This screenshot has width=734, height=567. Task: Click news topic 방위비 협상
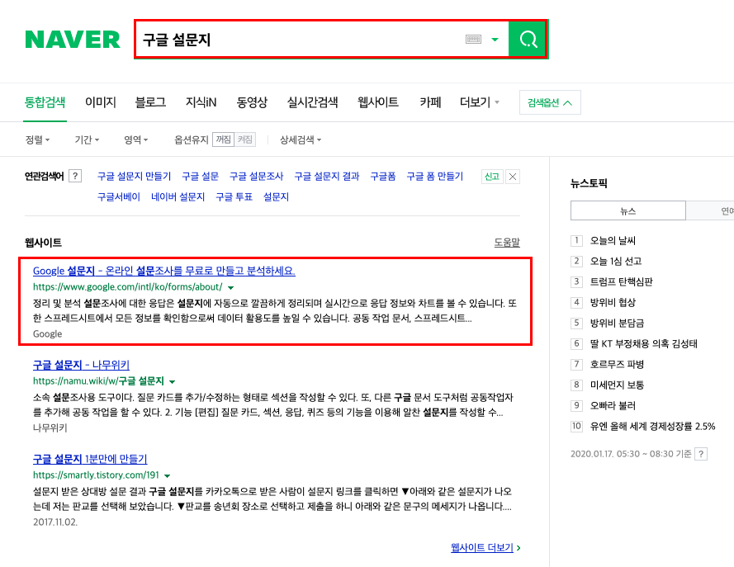pyautogui.click(x=613, y=302)
